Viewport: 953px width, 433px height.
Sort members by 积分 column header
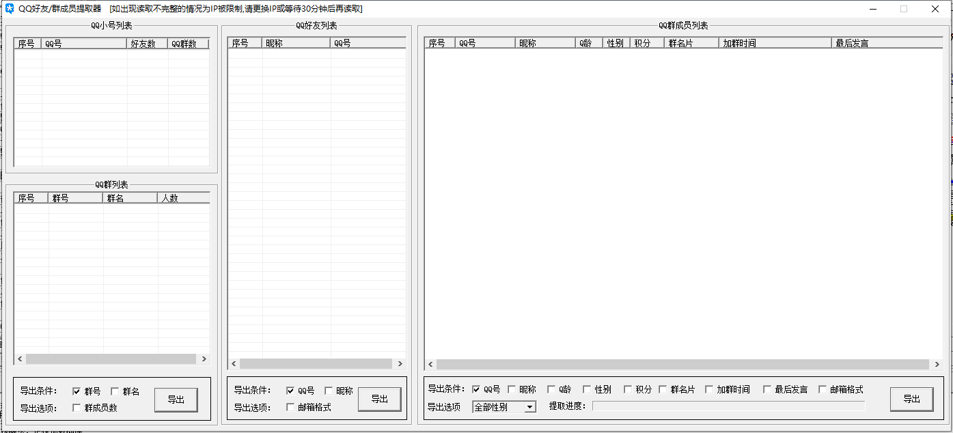(647, 43)
